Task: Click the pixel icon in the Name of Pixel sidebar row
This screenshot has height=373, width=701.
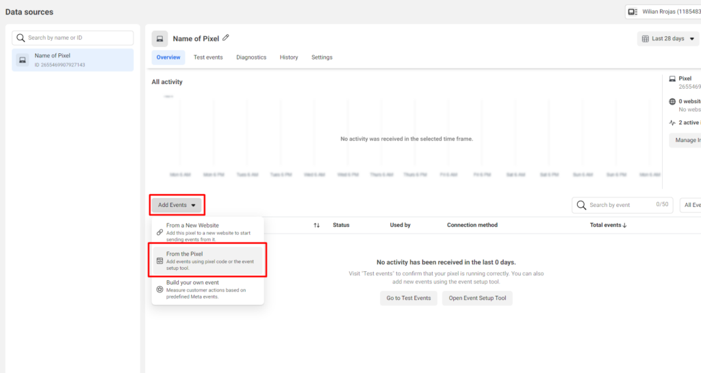Action: pyautogui.click(x=23, y=60)
